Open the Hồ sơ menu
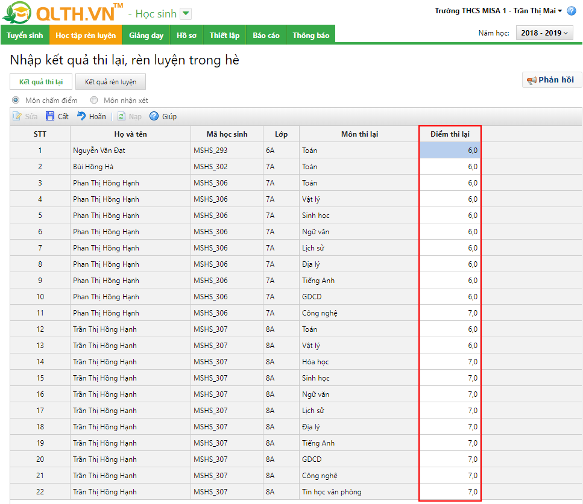 187,35
